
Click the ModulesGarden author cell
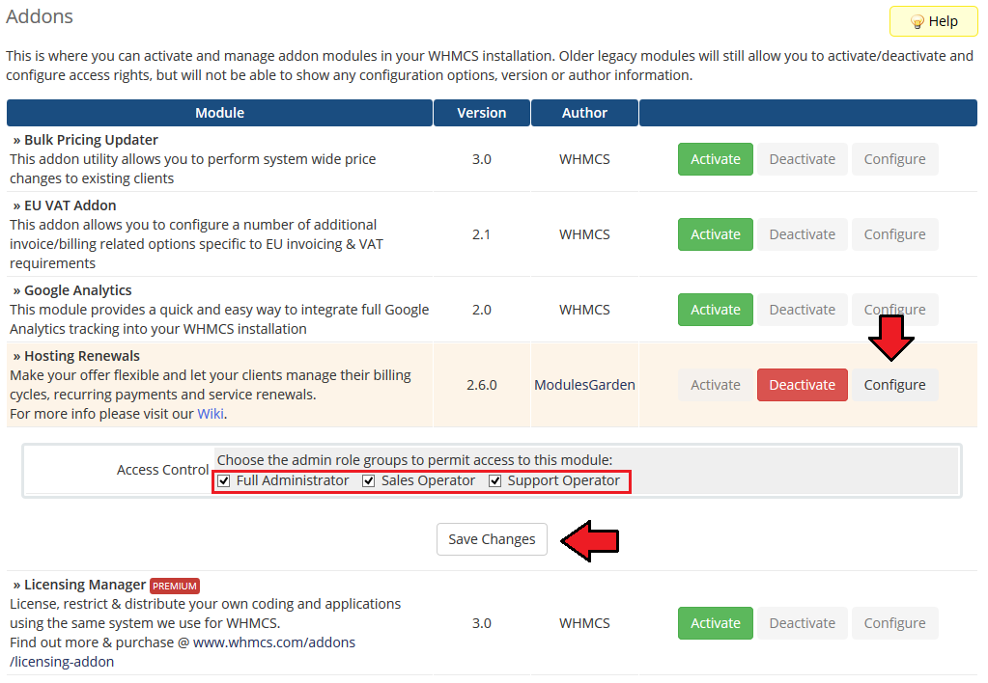coord(584,385)
